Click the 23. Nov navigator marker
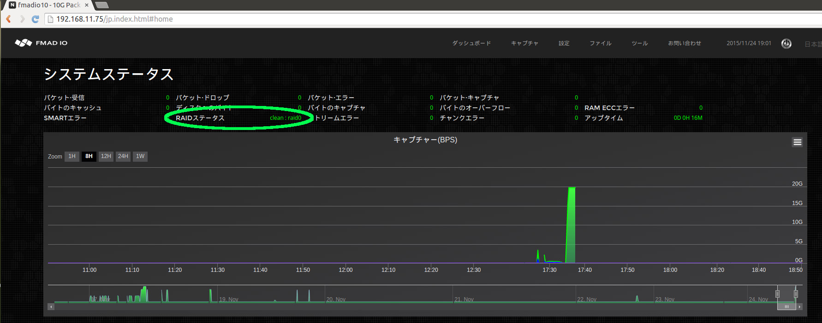Screen dimensions: 822x323 click(x=665, y=300)
